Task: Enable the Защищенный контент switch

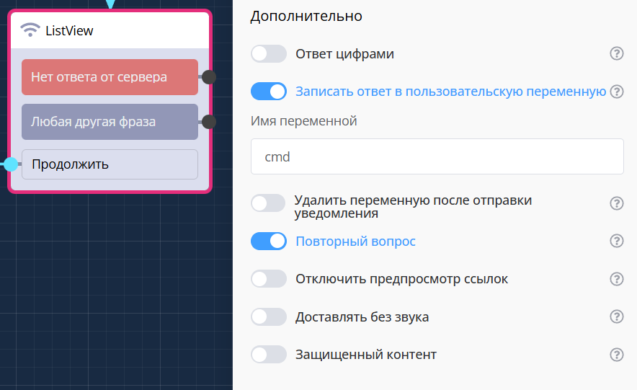Action: point(269,355)
